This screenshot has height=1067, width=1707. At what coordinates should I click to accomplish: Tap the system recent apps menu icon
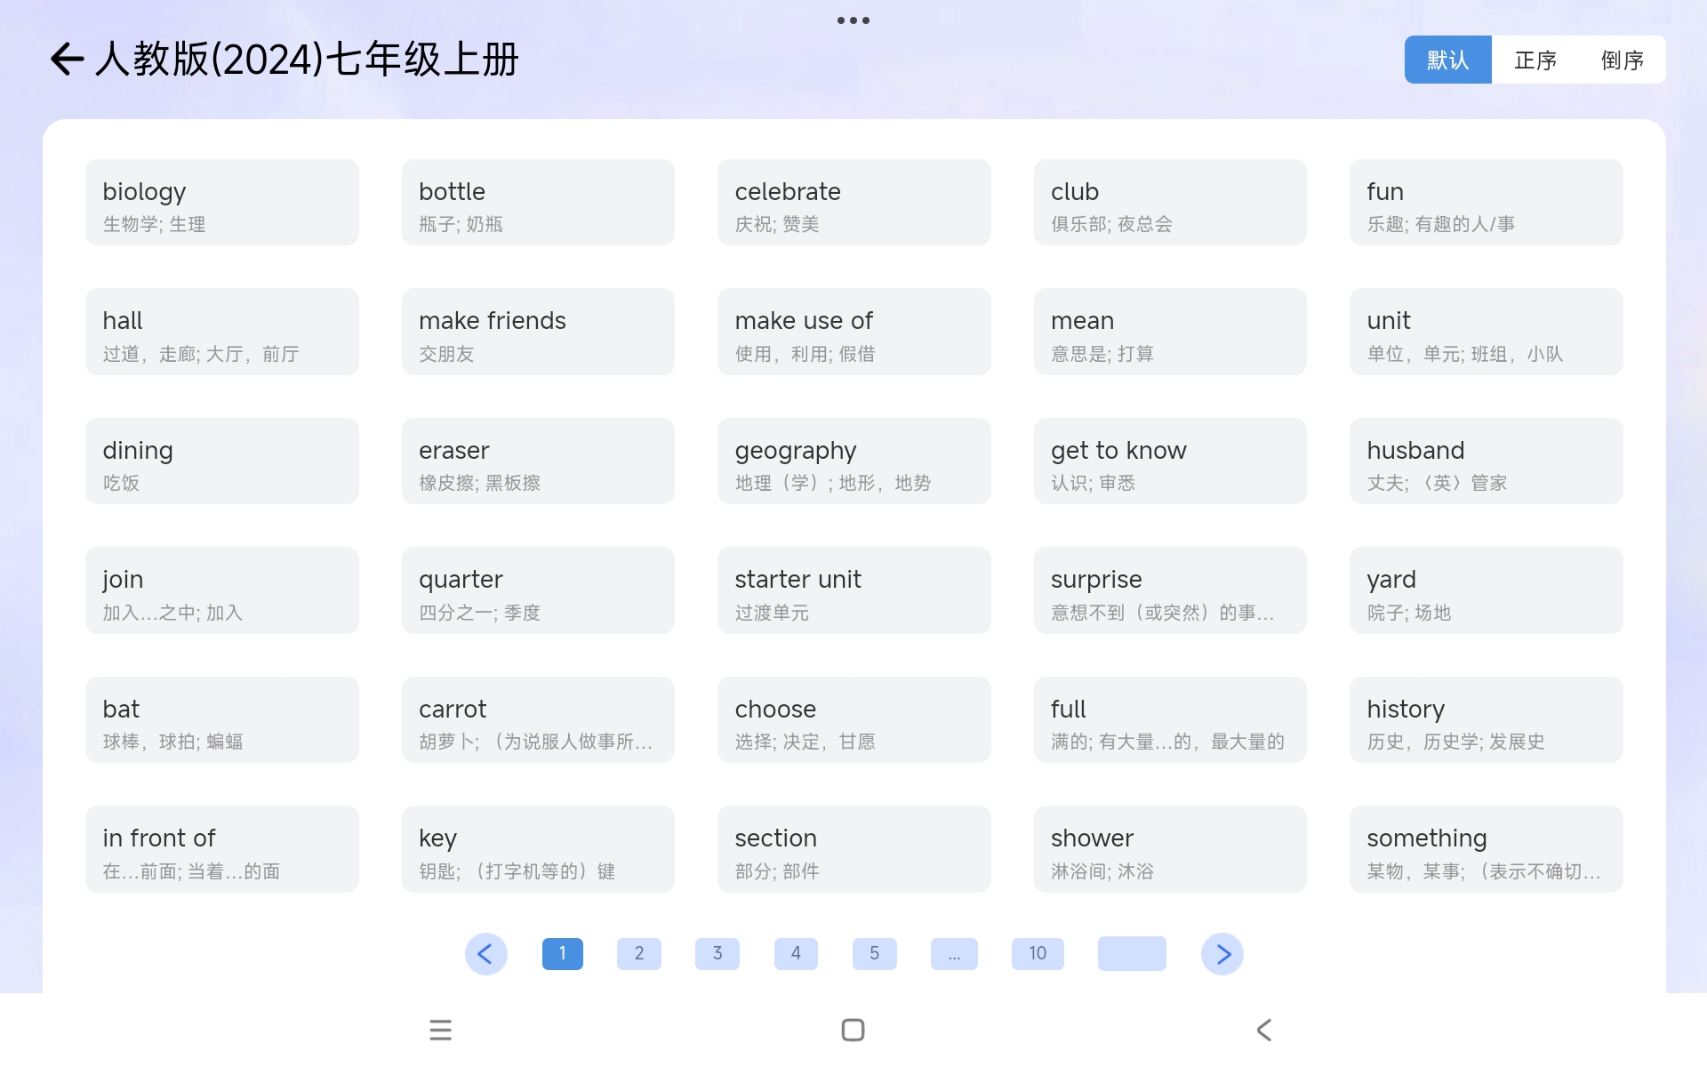(x=440, y=1030)
